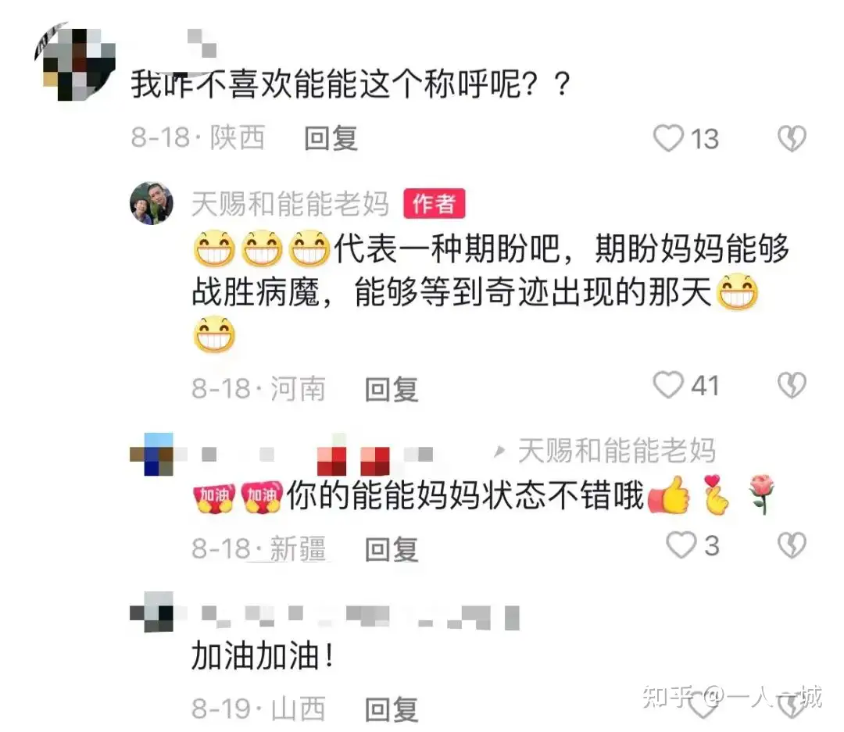Screen dimensions: 844x732
Task: Like the author's reply with 41 likes
Action: [668, 385]
